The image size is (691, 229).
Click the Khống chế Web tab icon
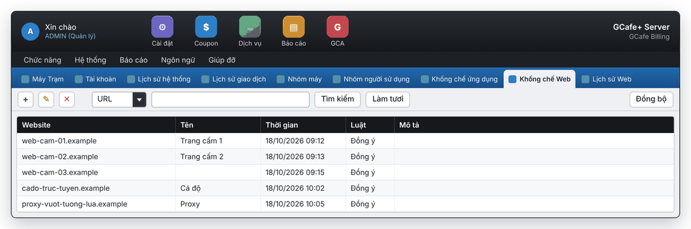pos(513,79)
